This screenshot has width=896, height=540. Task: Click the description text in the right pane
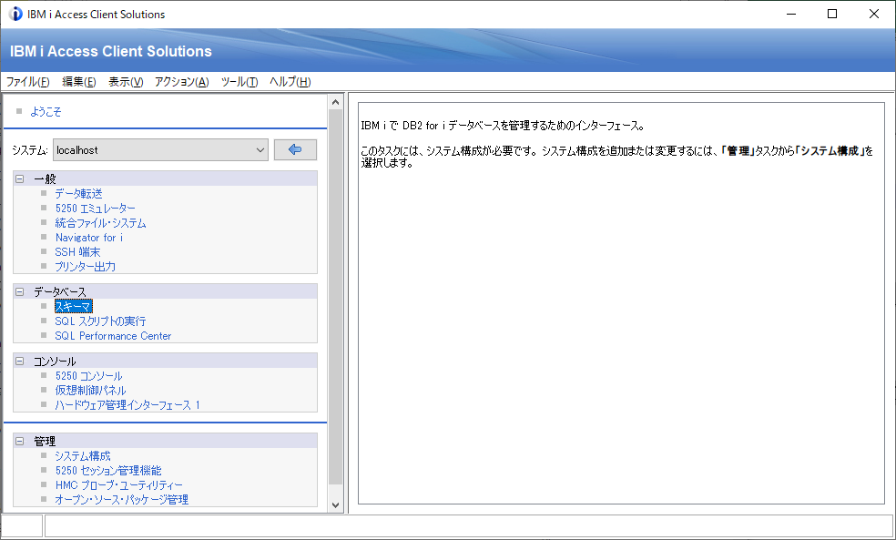point(617,144)
